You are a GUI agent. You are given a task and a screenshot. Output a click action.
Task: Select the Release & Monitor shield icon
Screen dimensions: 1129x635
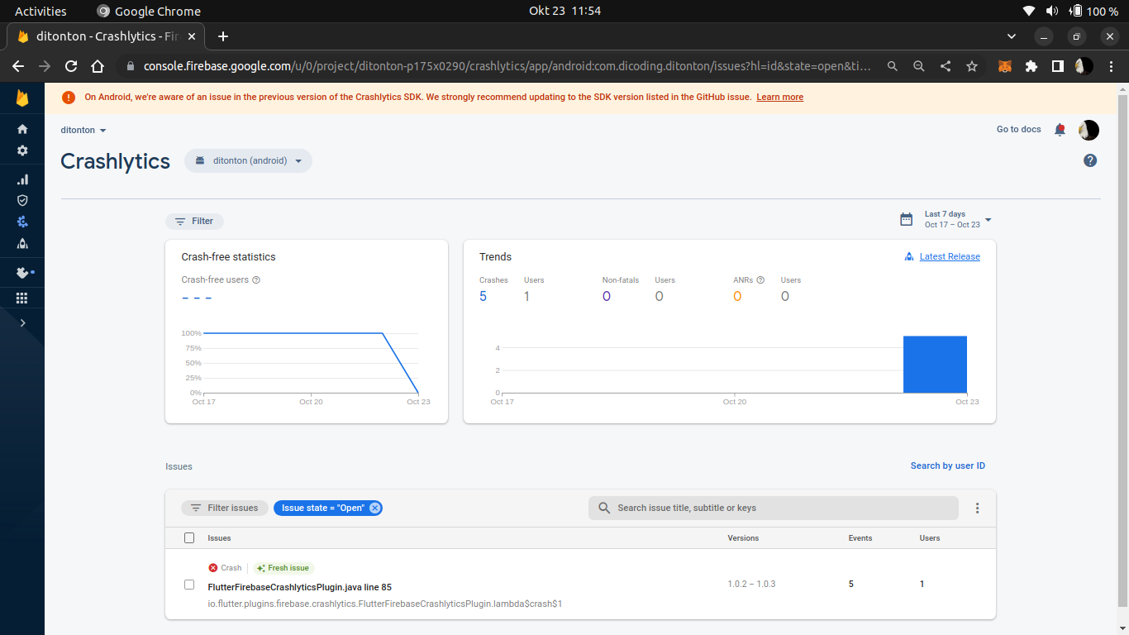coord(22,200)
